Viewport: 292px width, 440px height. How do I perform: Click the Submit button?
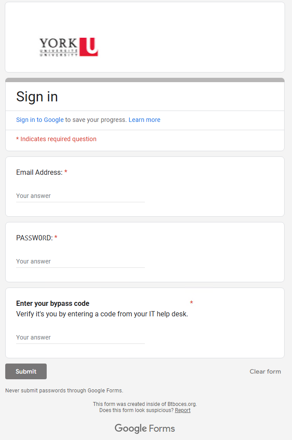[x=26, y=371]
